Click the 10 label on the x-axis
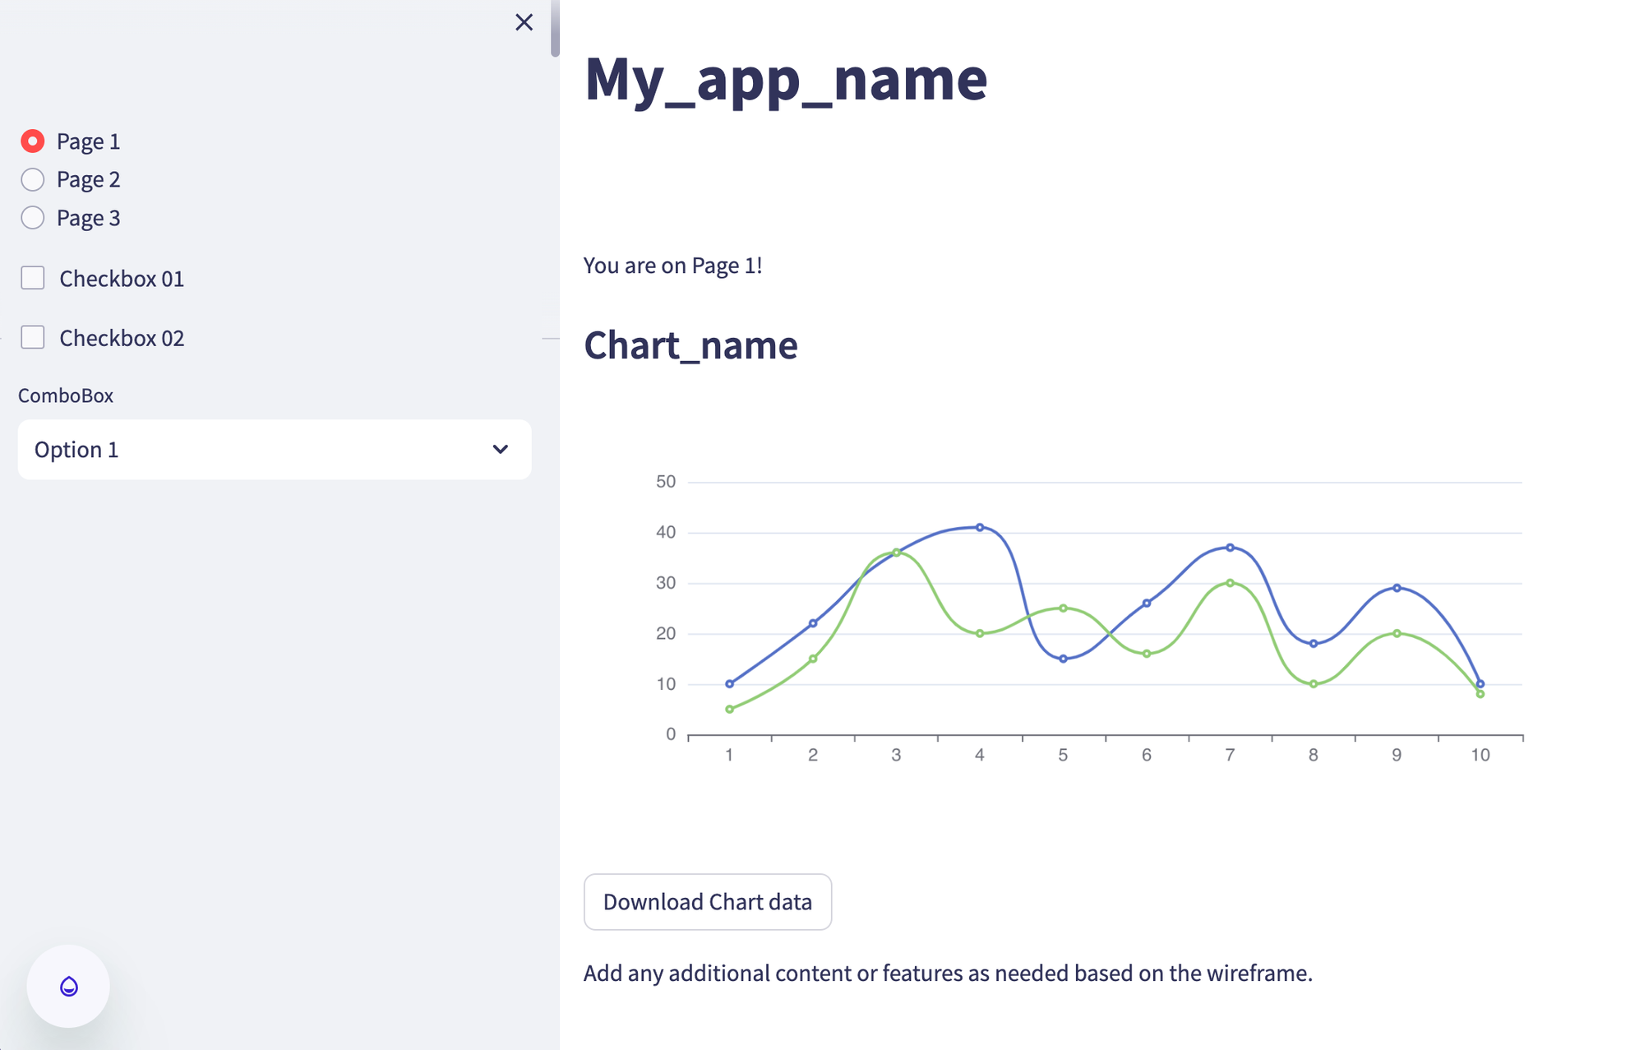The image size is (1644, 1050). point(1479,753)
